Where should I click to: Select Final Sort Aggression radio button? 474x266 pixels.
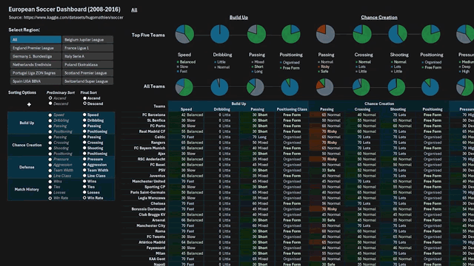click(84, 165)
